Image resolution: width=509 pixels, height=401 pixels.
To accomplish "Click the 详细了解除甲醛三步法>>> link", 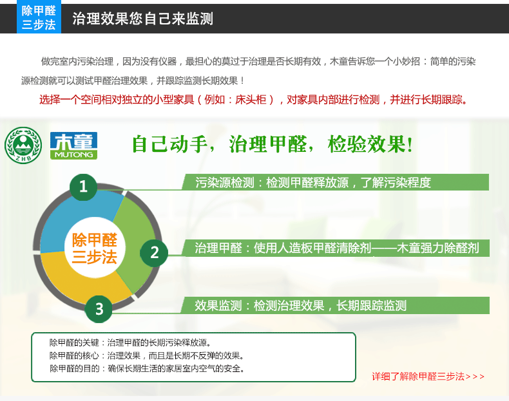I will click(x=428, y=377).
